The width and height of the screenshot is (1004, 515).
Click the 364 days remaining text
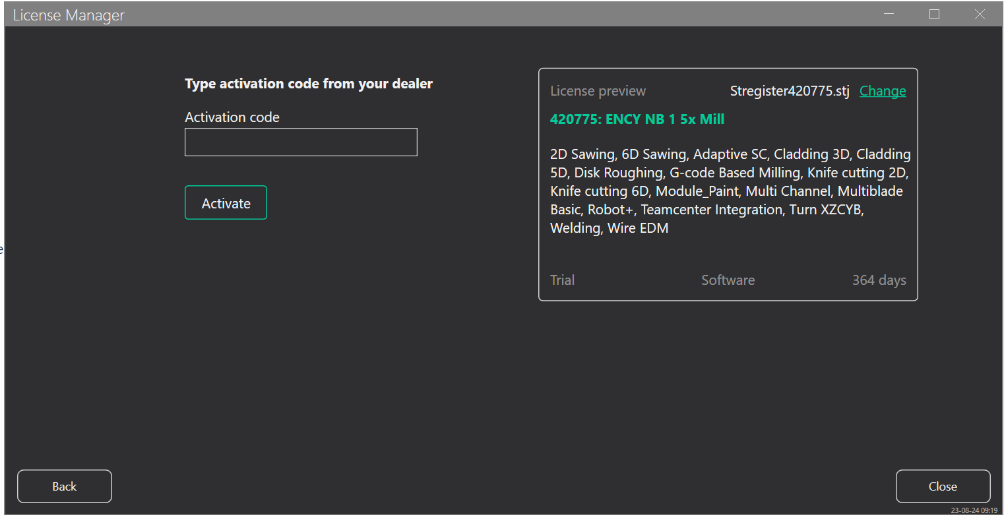879,280
